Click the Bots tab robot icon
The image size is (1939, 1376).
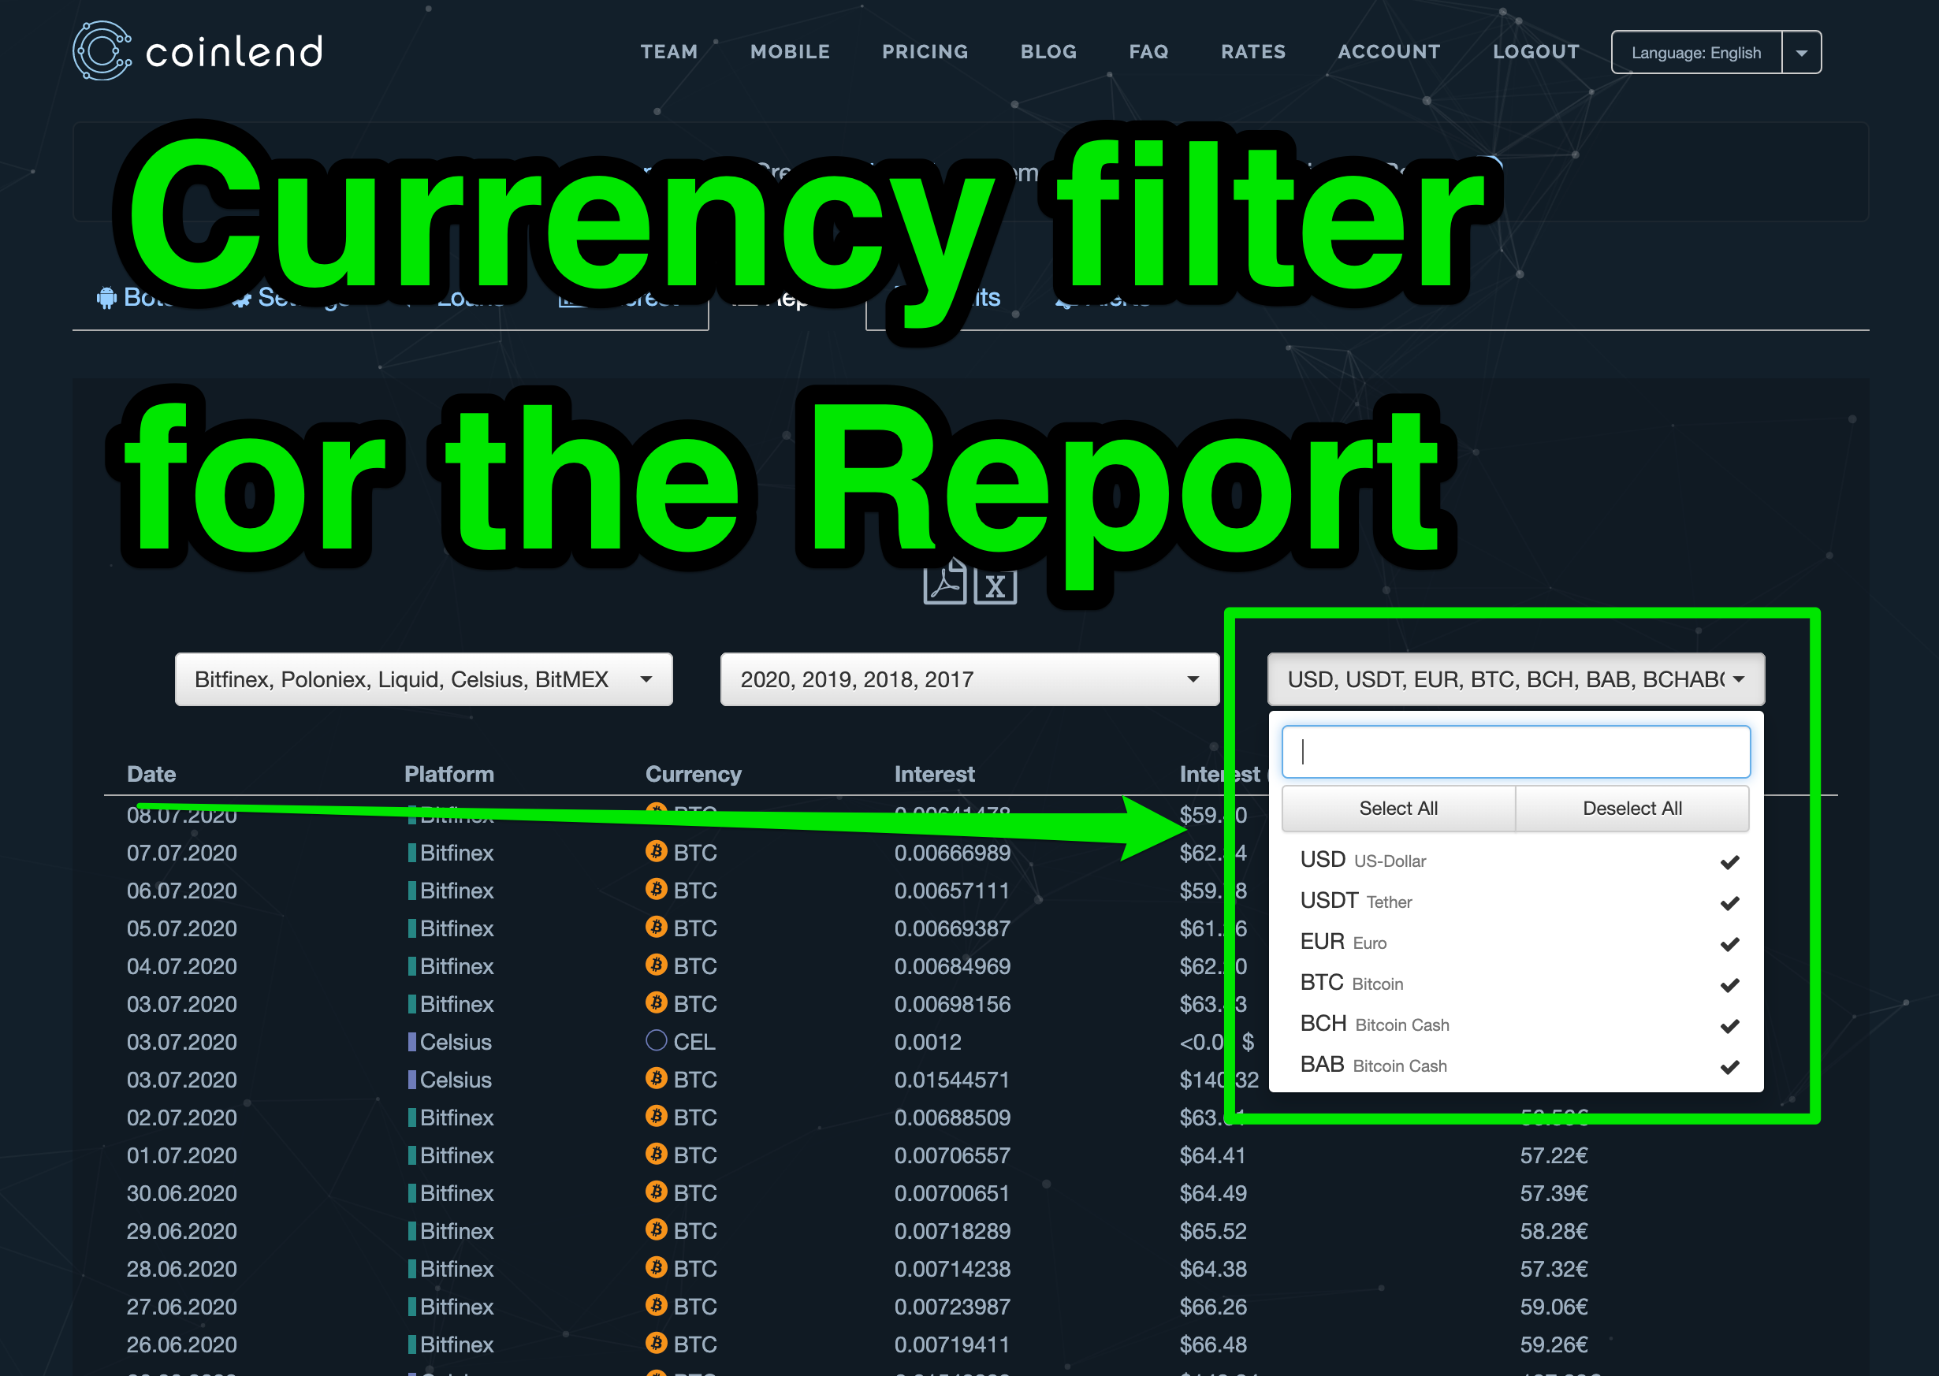[x=106, y=298]
